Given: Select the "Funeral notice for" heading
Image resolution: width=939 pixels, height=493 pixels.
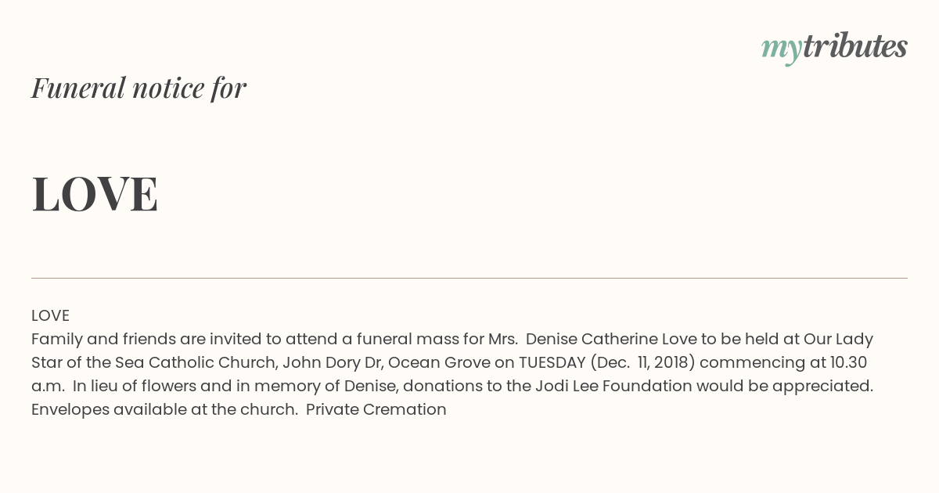Looking at the screenshot, I should [139, 88].
